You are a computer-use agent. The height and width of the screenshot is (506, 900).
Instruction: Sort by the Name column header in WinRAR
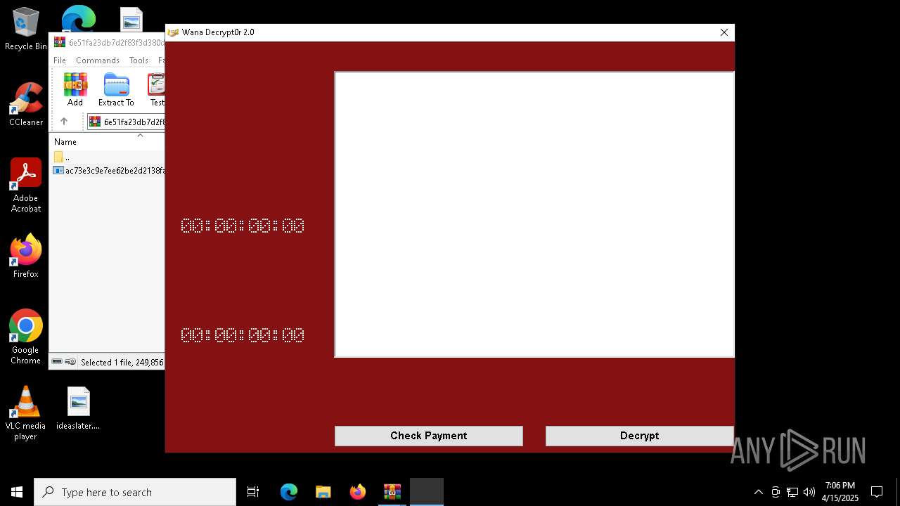click(65, 142)
